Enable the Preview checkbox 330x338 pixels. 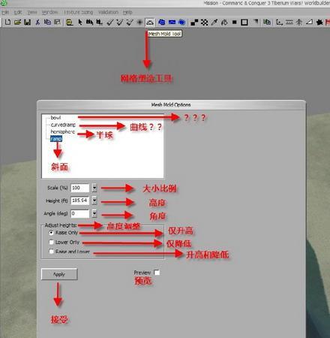click(157, 272)
